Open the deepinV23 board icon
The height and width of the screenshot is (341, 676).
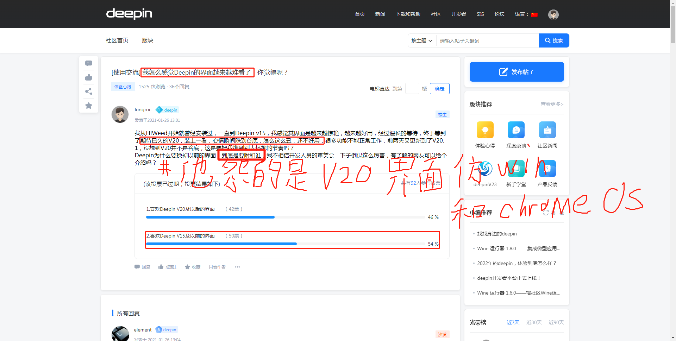click(485, 169)
